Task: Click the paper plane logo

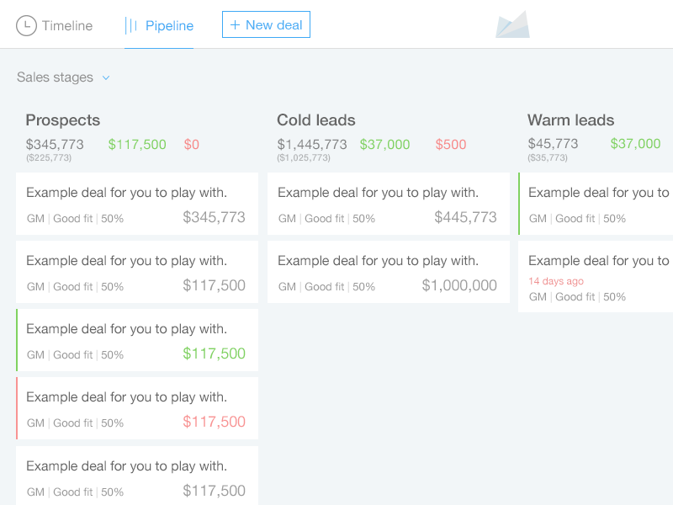Action: [x=512, y=25]
